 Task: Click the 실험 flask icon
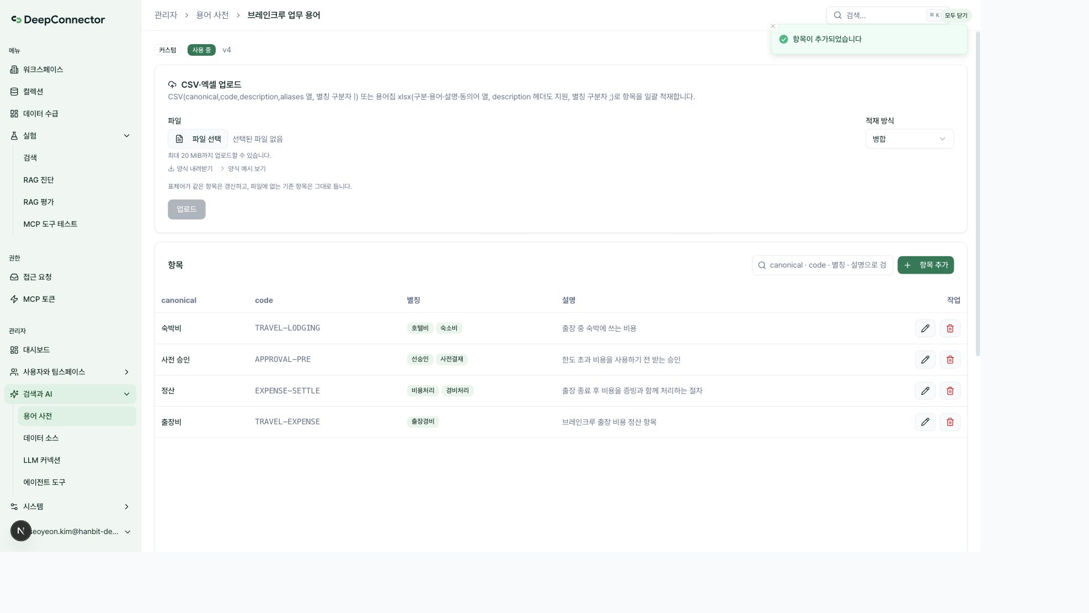(x=14, y=136)
